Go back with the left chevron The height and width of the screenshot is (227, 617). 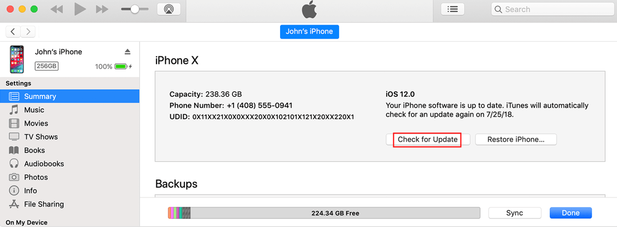tap(13, 32)
